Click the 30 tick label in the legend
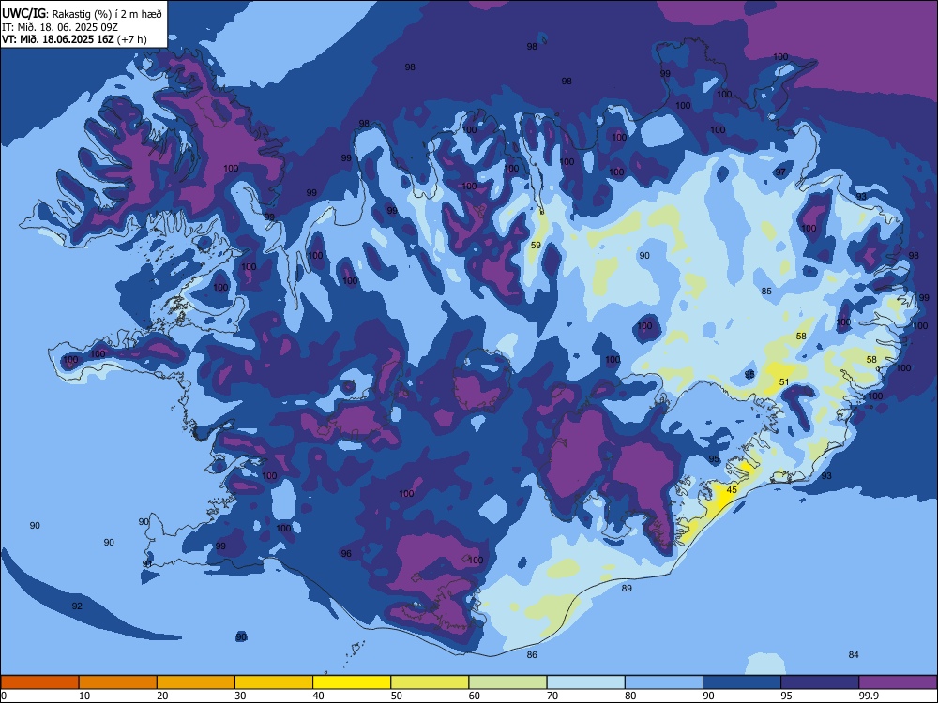Screen dimensions: 938x703 [240, 696]
